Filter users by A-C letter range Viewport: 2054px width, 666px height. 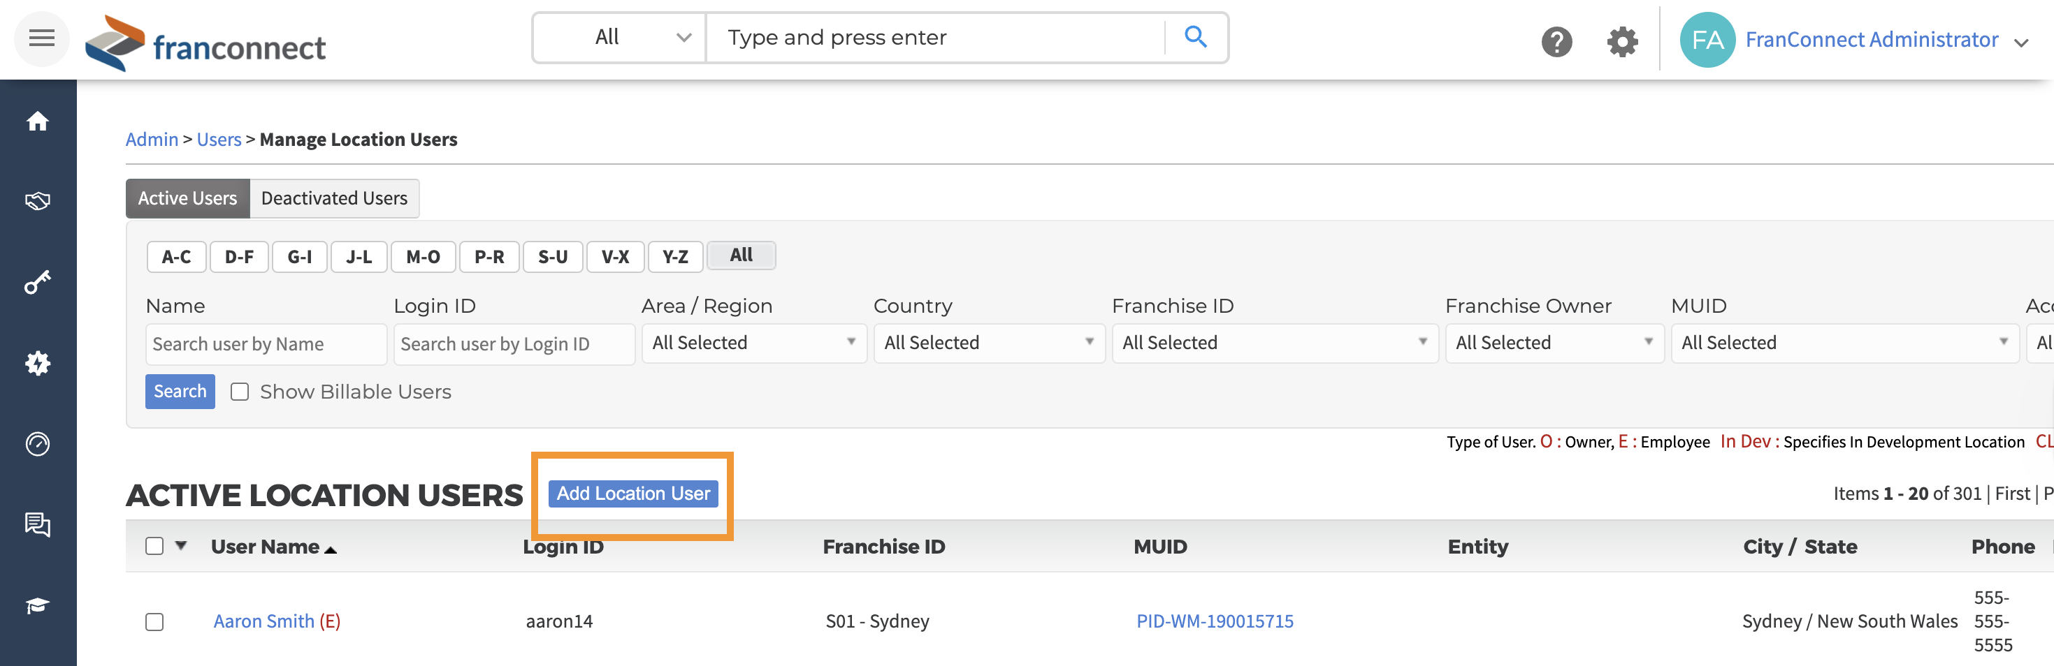pos(176,256)
